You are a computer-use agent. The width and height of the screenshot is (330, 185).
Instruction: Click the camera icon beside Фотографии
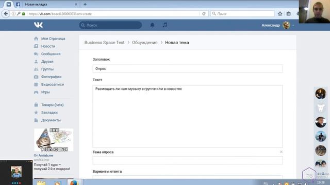click(36, 77)
